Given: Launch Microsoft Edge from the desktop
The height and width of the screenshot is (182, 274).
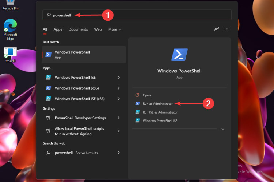Looking at the screenshot, I should [10, 25].
